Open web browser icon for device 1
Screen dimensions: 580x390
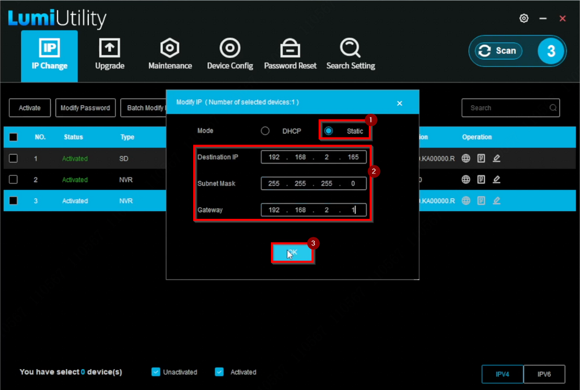pos(466,158)
